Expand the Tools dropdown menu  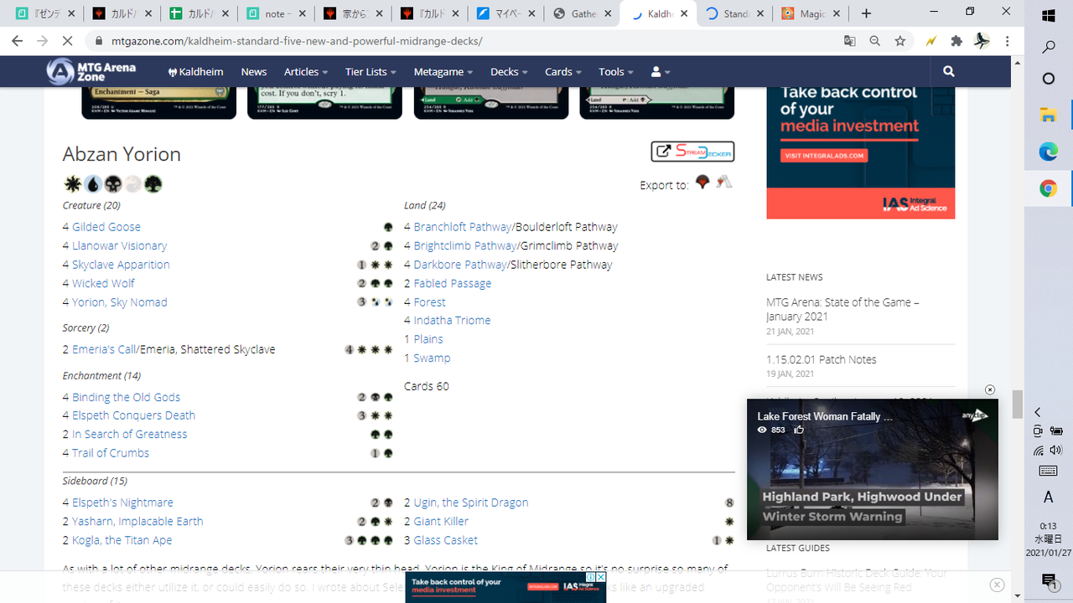(x=616, y=72)
